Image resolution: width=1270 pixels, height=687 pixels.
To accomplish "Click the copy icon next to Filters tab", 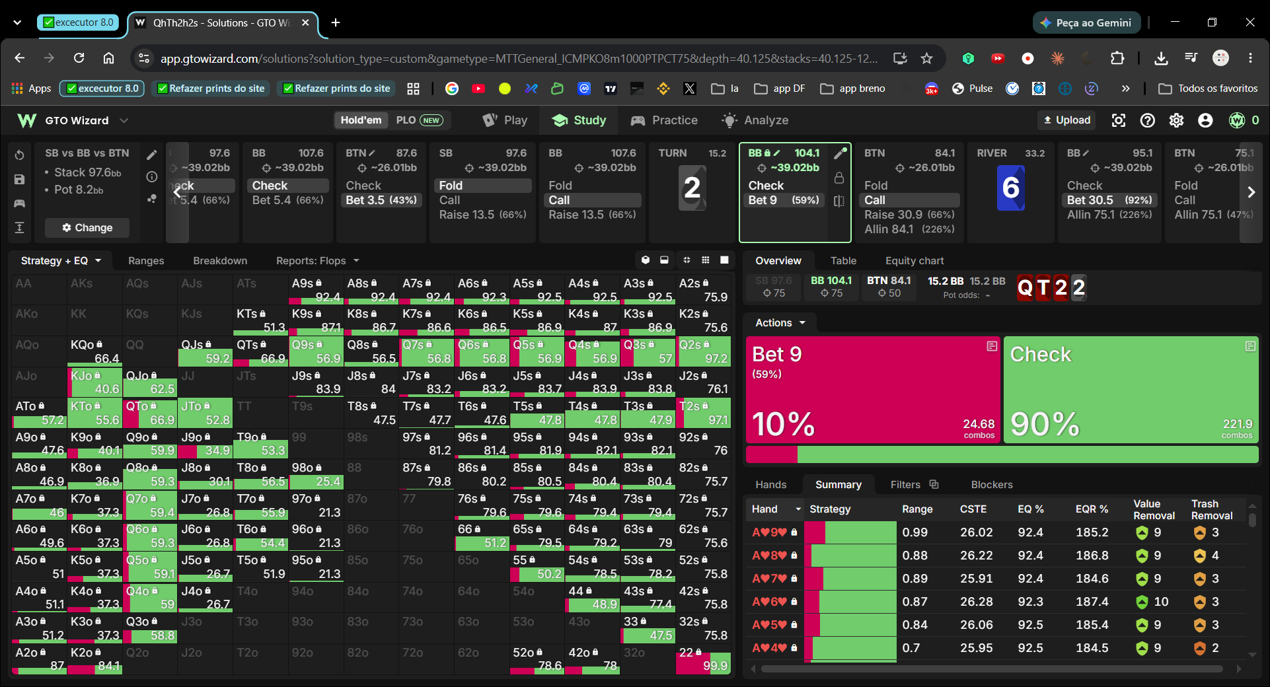I will (934, 484).
